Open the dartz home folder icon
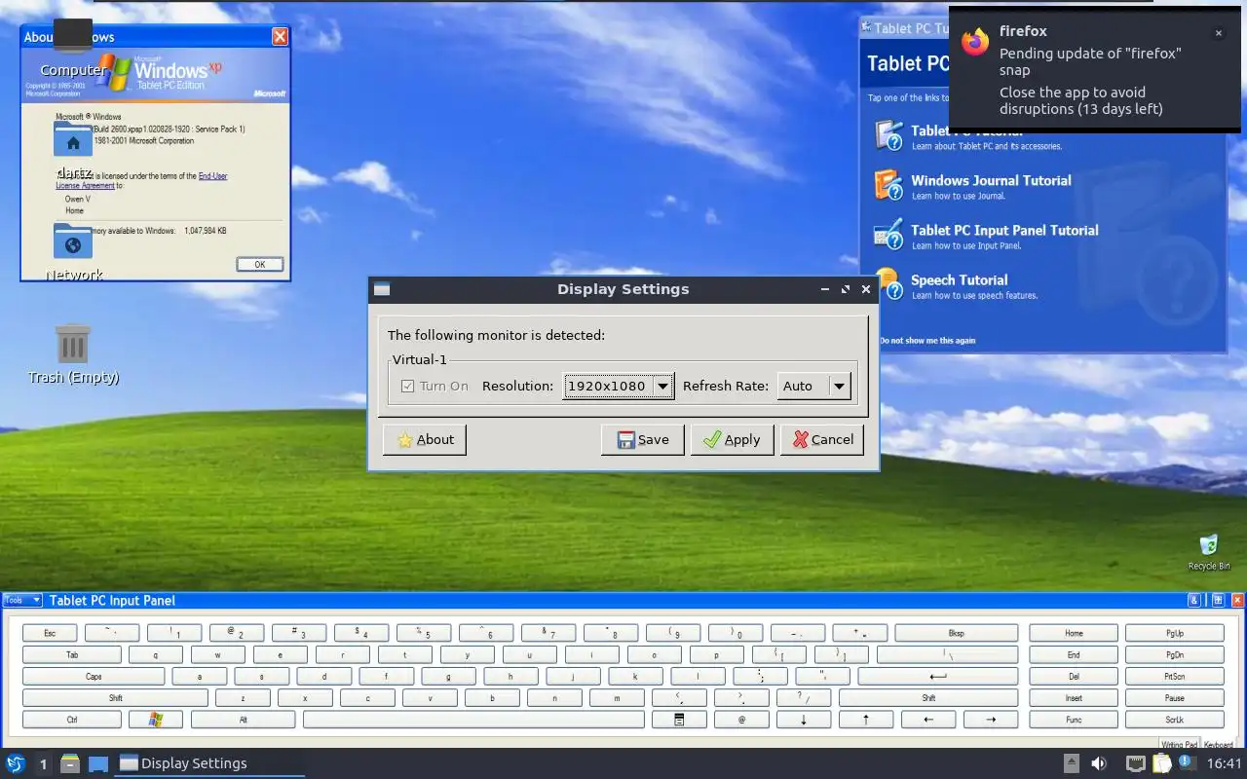 click(x=73, y=138)
